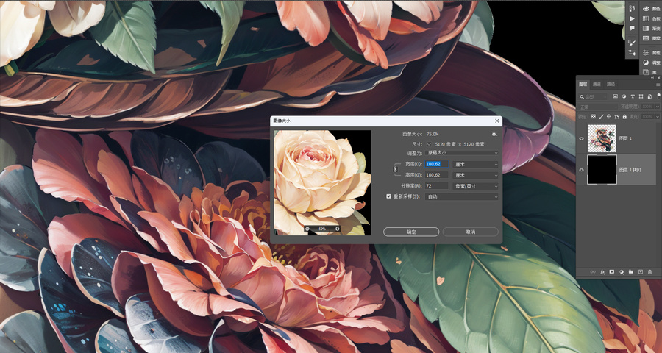Toggle lock transparent pixels
The width and height of the screenshot is (662, 353).
pos(594,116)
